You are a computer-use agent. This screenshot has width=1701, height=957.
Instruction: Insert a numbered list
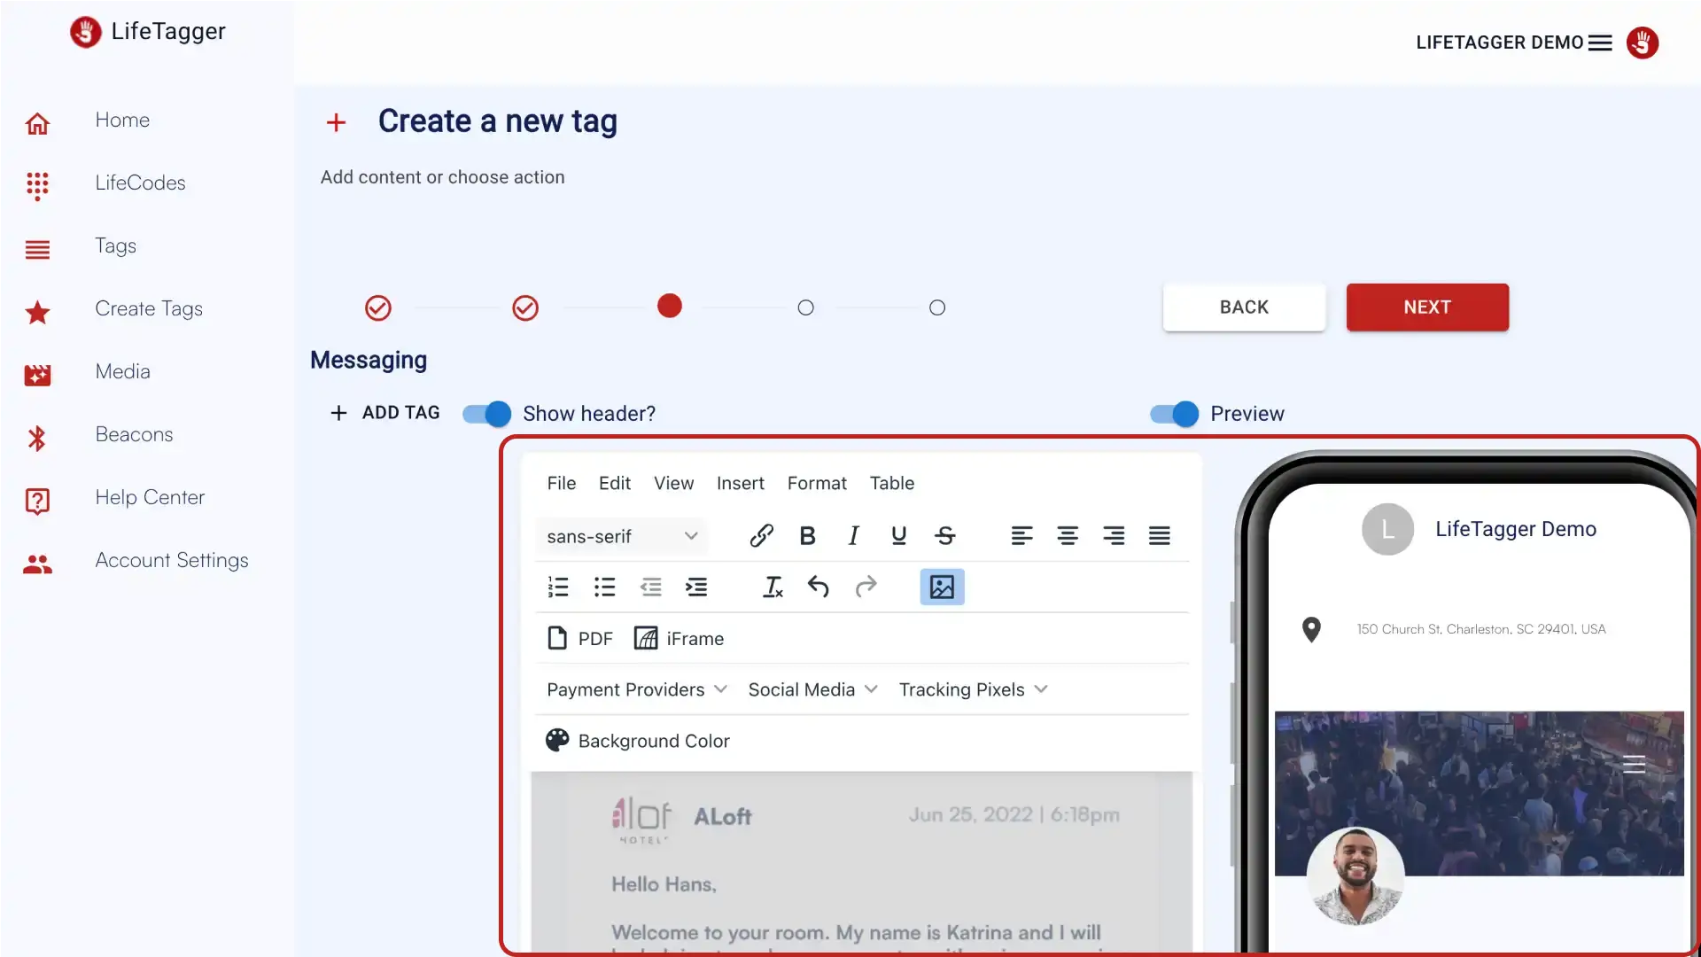[x=558, y=587]
